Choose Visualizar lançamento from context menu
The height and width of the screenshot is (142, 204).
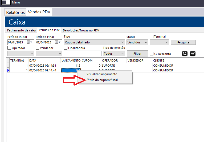click(102, 74)
